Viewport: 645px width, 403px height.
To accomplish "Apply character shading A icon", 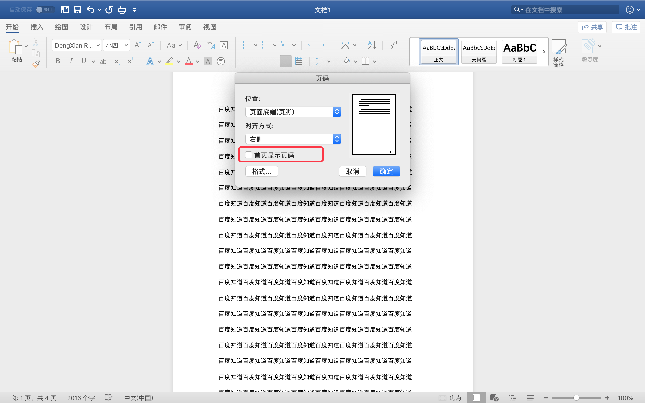I will point(208,61).
